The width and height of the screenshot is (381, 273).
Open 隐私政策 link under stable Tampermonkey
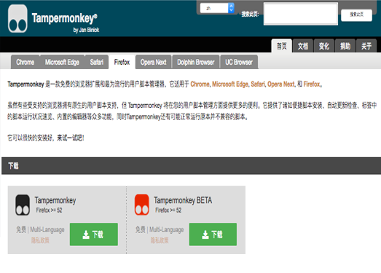tap(40, 240)
